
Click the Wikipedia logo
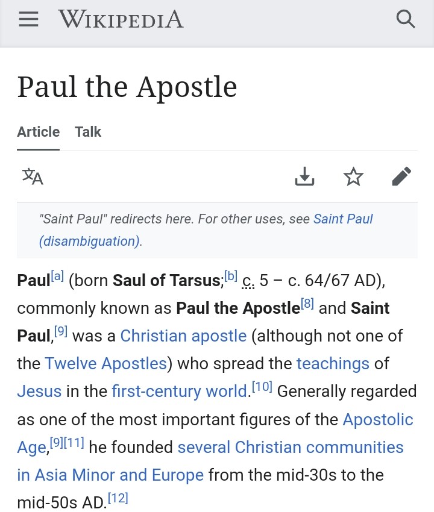click(121, 20)
